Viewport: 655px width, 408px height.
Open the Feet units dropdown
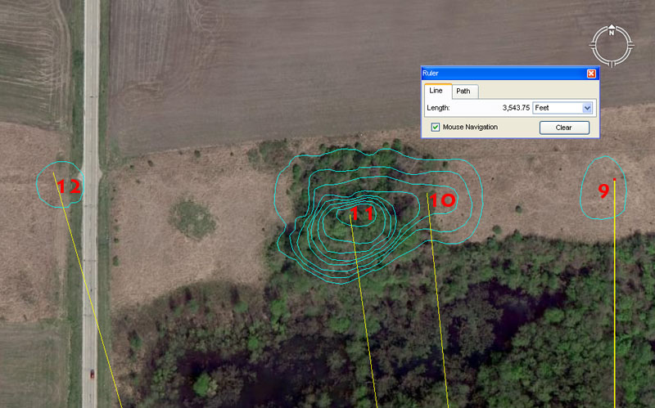click(x=562, y=107)
